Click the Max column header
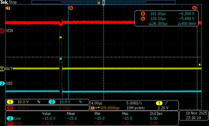 [125, 114]
